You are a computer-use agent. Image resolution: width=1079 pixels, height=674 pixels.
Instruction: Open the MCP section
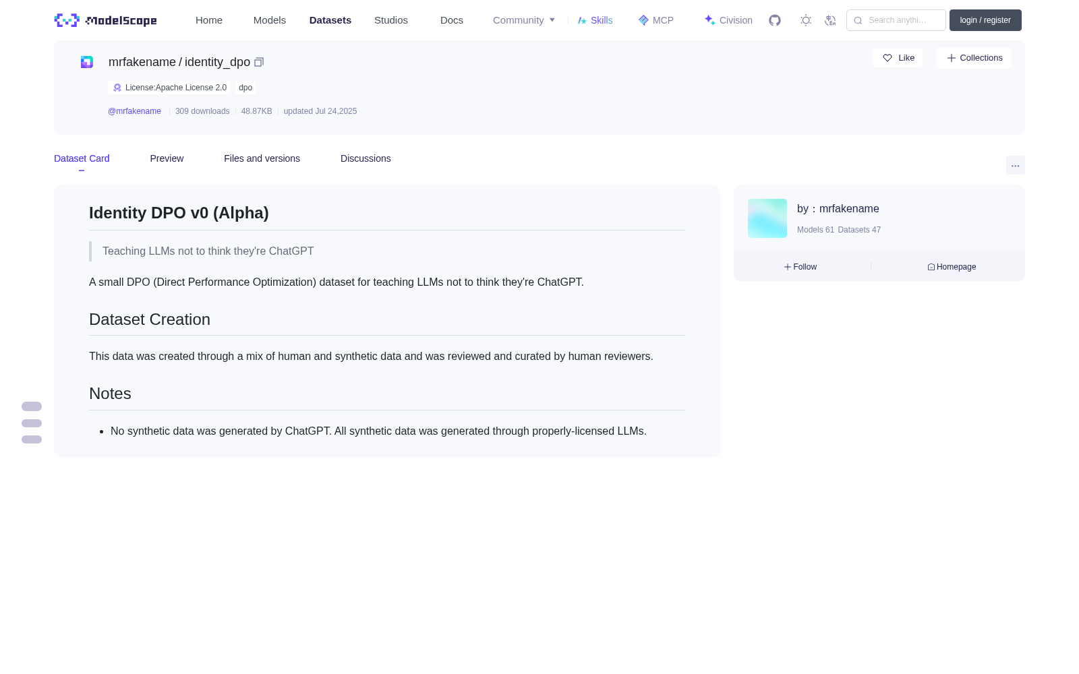655,20
